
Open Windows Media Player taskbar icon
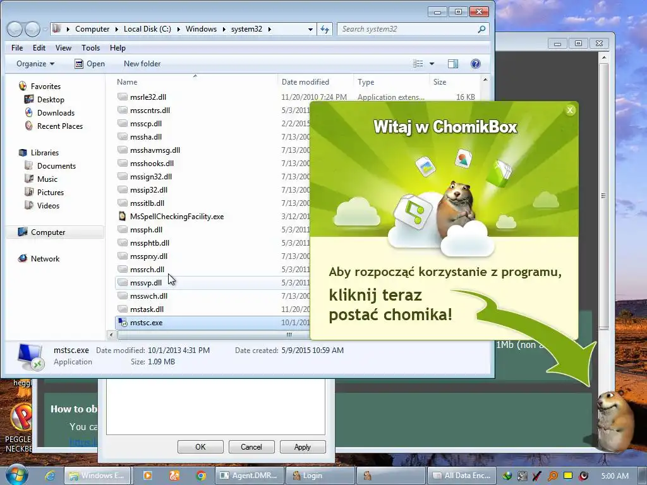147,476
